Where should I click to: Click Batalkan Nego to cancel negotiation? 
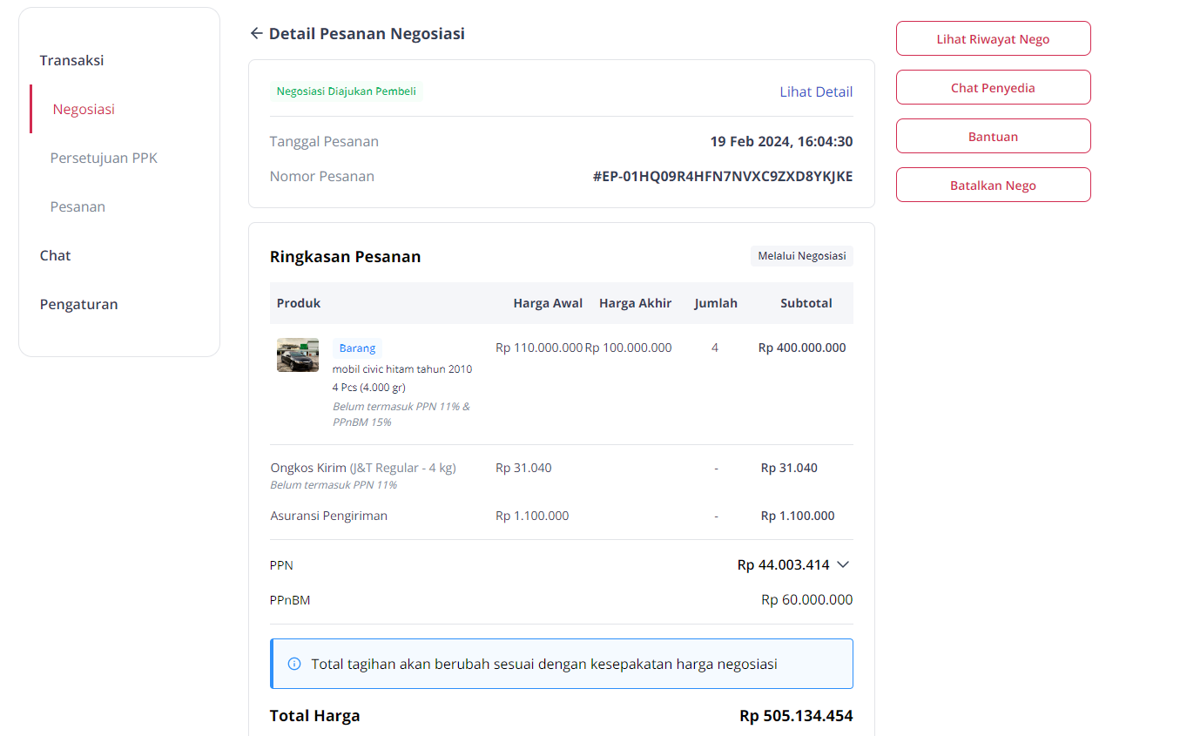pos(993,185)
